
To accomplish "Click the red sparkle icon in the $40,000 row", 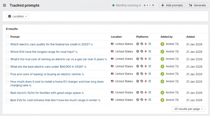I will (146, 66).
